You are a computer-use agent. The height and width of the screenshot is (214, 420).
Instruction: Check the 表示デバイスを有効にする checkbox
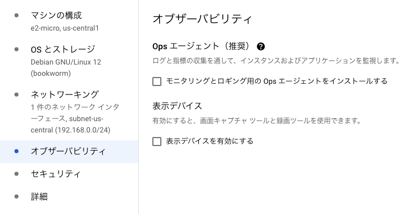point(157,142)
